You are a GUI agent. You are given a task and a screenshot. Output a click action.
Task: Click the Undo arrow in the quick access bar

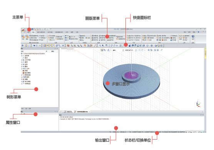[40, 29]
